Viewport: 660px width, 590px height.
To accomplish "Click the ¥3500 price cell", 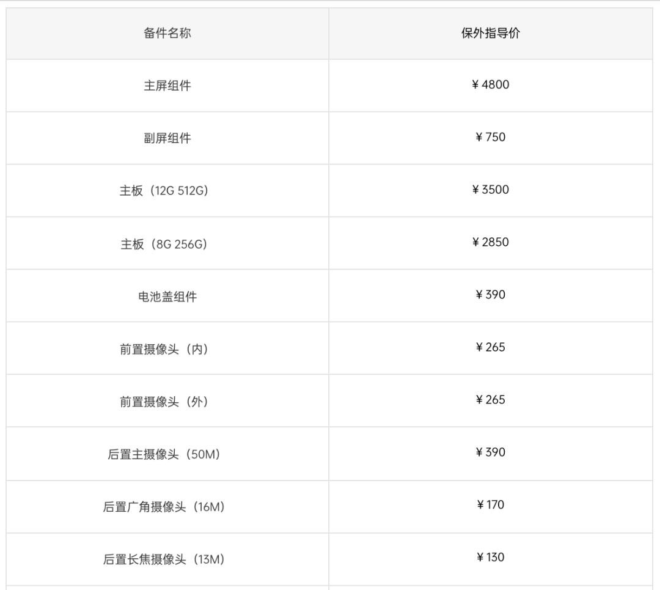I will (x=490, y=190).
